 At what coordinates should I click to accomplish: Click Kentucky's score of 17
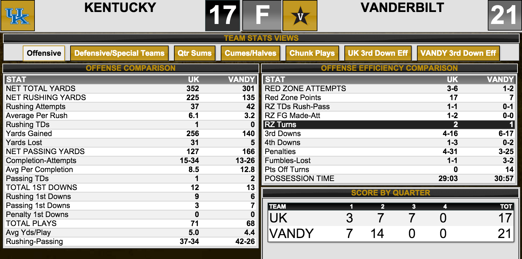223,16
